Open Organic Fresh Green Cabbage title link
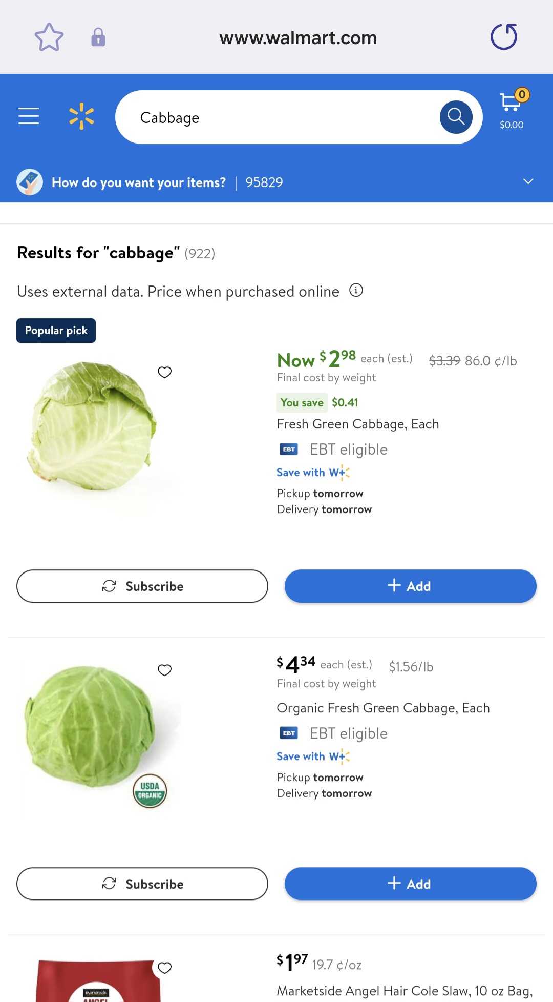553x1002 pixels. 383,708
